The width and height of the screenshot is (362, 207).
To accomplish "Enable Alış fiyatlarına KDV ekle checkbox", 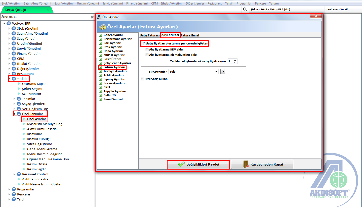I will coord(147,49).
